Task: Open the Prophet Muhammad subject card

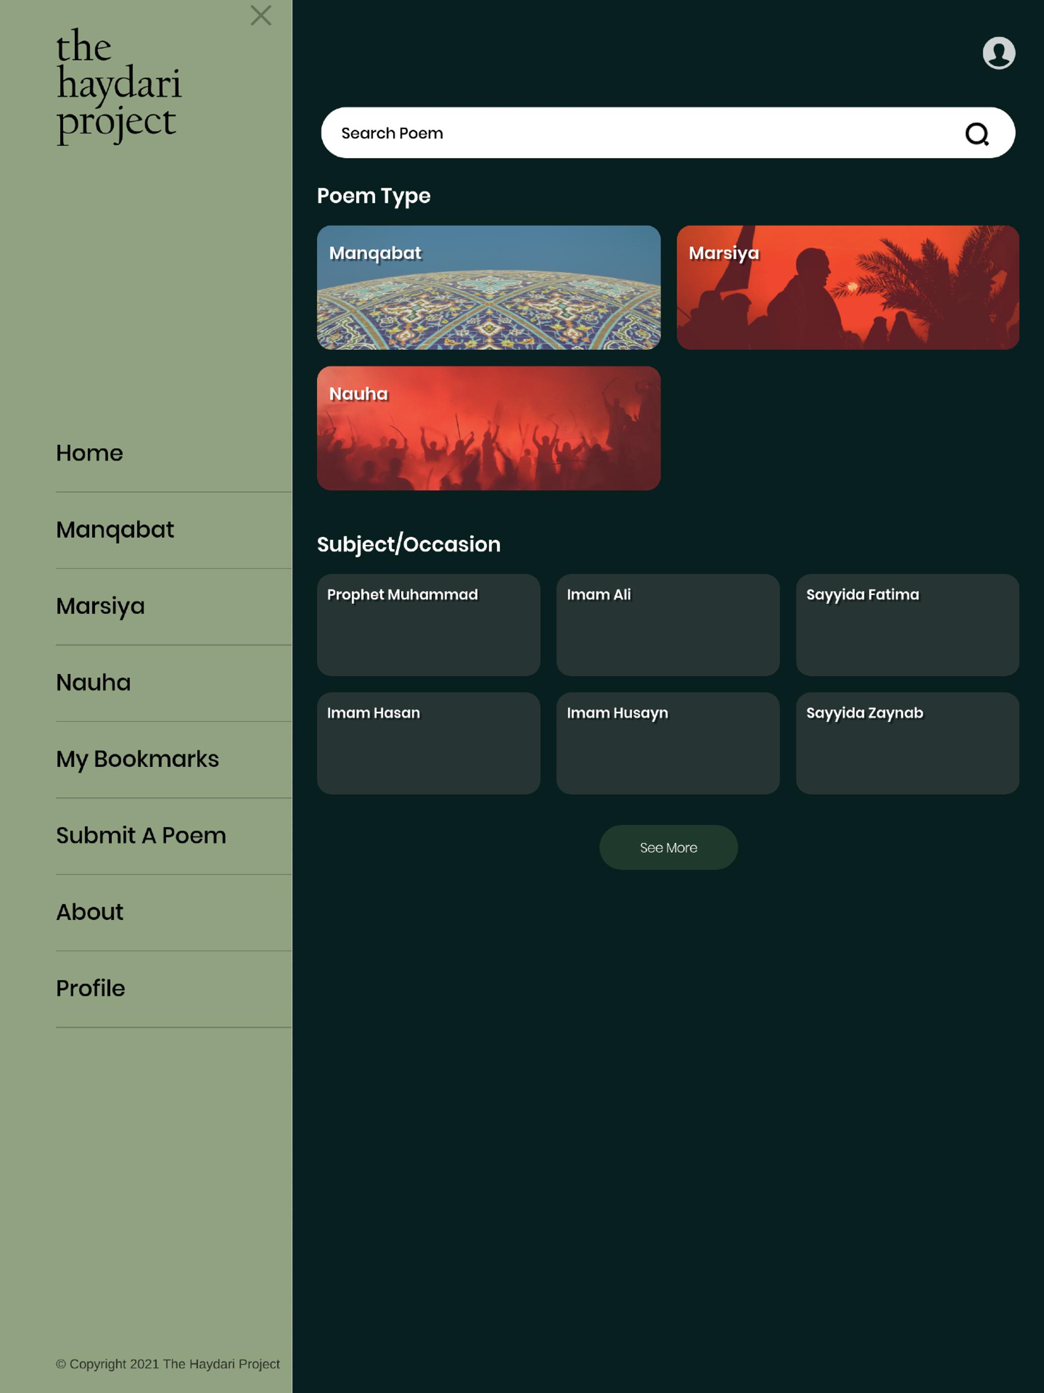Action: pos(428,625)
